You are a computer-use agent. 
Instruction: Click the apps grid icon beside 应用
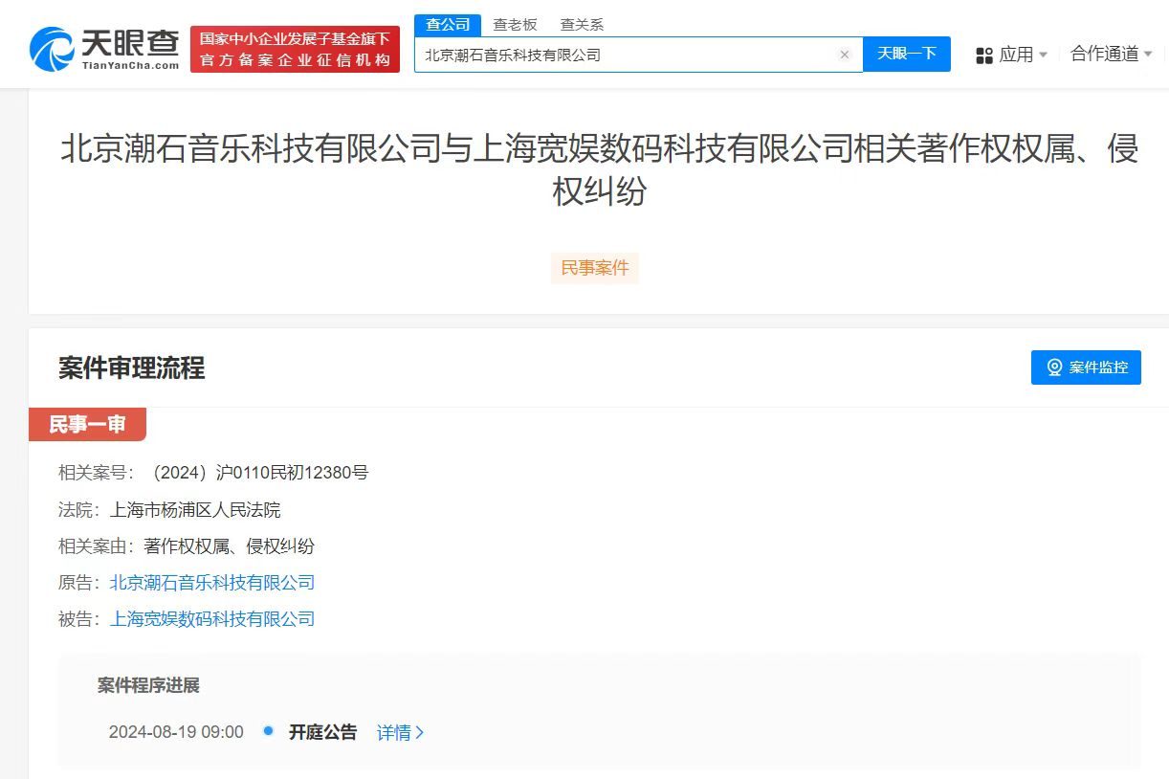[984, 56]
